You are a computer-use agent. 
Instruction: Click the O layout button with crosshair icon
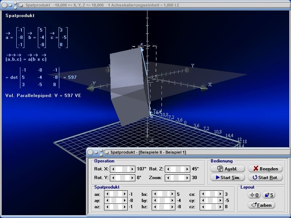click(254, 195)
